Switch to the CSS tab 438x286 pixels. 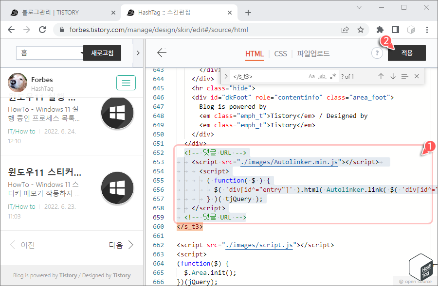coord(280,53)
